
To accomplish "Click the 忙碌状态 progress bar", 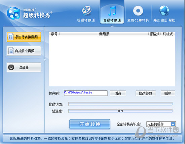I will pos(120,104).
